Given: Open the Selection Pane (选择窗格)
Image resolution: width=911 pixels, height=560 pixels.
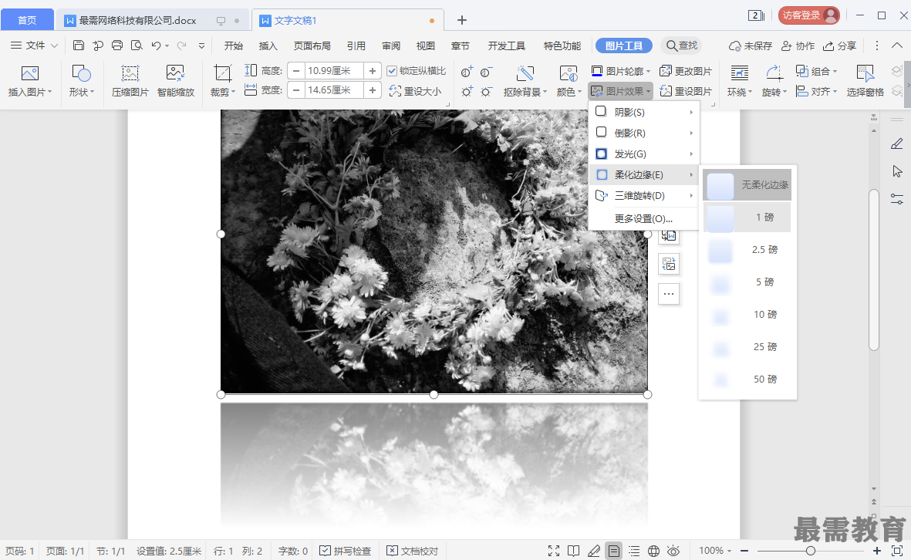Looking at the screenshot, I should point(865,80).
